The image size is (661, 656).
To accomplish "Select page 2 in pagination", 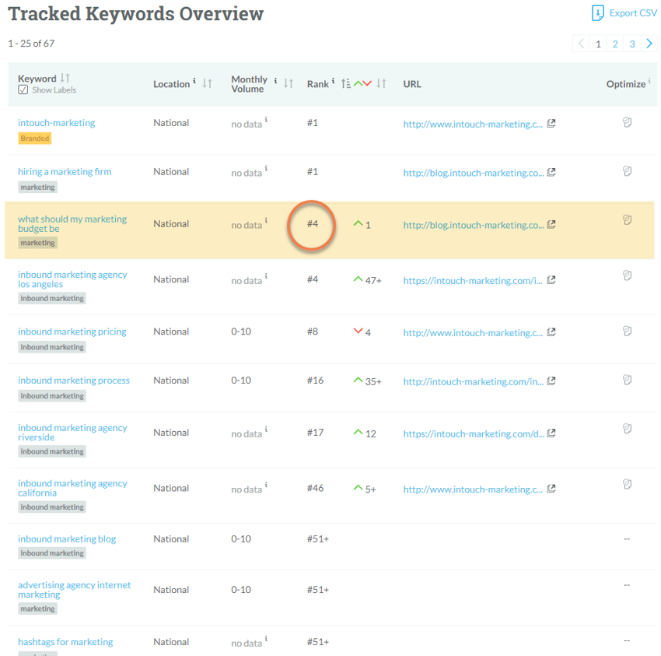I will click(x=615, y=44).
